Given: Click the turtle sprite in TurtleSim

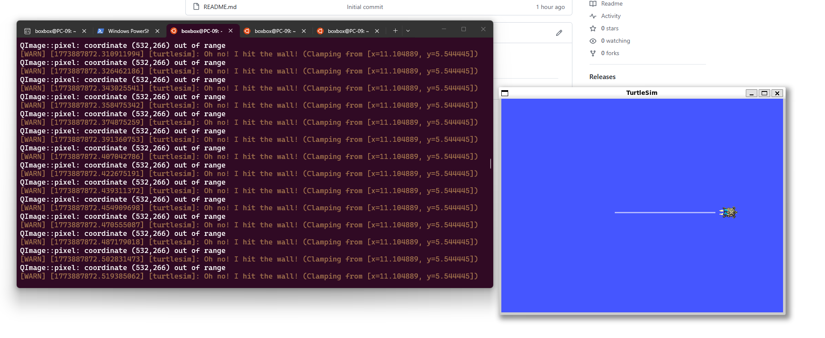Looking at the screenshot, I should pyautogui.click(x=728, y=212).
